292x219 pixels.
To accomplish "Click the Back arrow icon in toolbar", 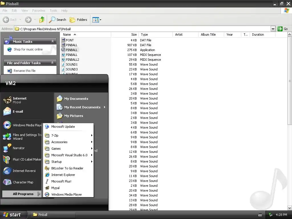I will [6, 20].
